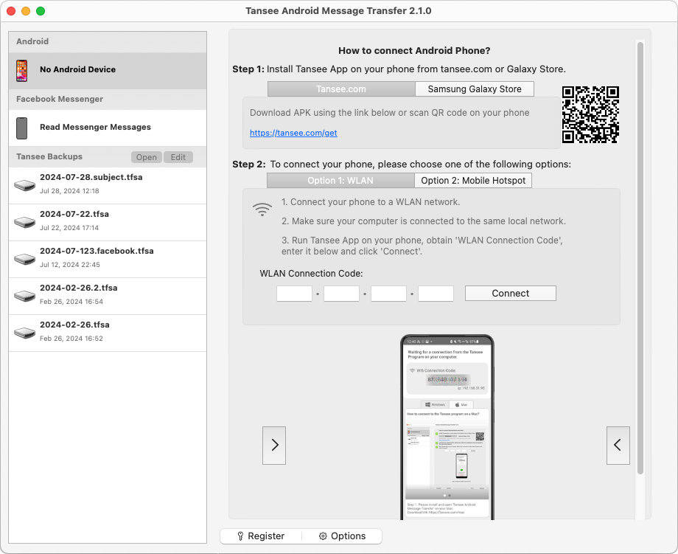Click the Read Messenger Messages phone icon
The image size is (678, 554).
(x=21, y=128)
